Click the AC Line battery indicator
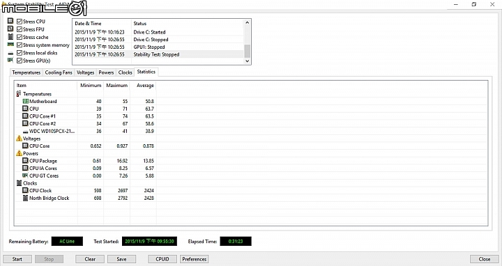The image size is (502, 266). [67, 242]
